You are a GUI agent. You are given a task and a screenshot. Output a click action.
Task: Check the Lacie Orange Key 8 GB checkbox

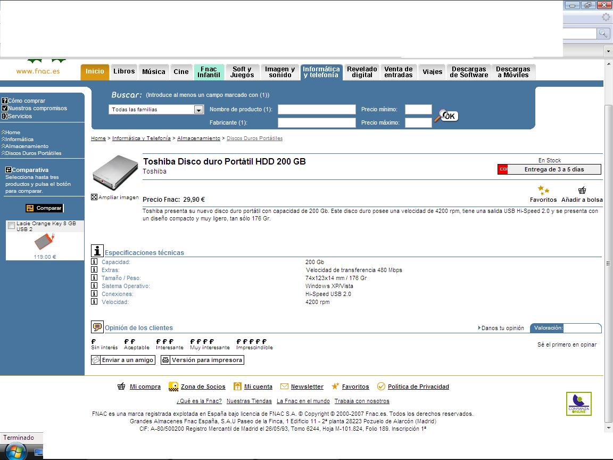pyautogui.click(x=12, y=225)
